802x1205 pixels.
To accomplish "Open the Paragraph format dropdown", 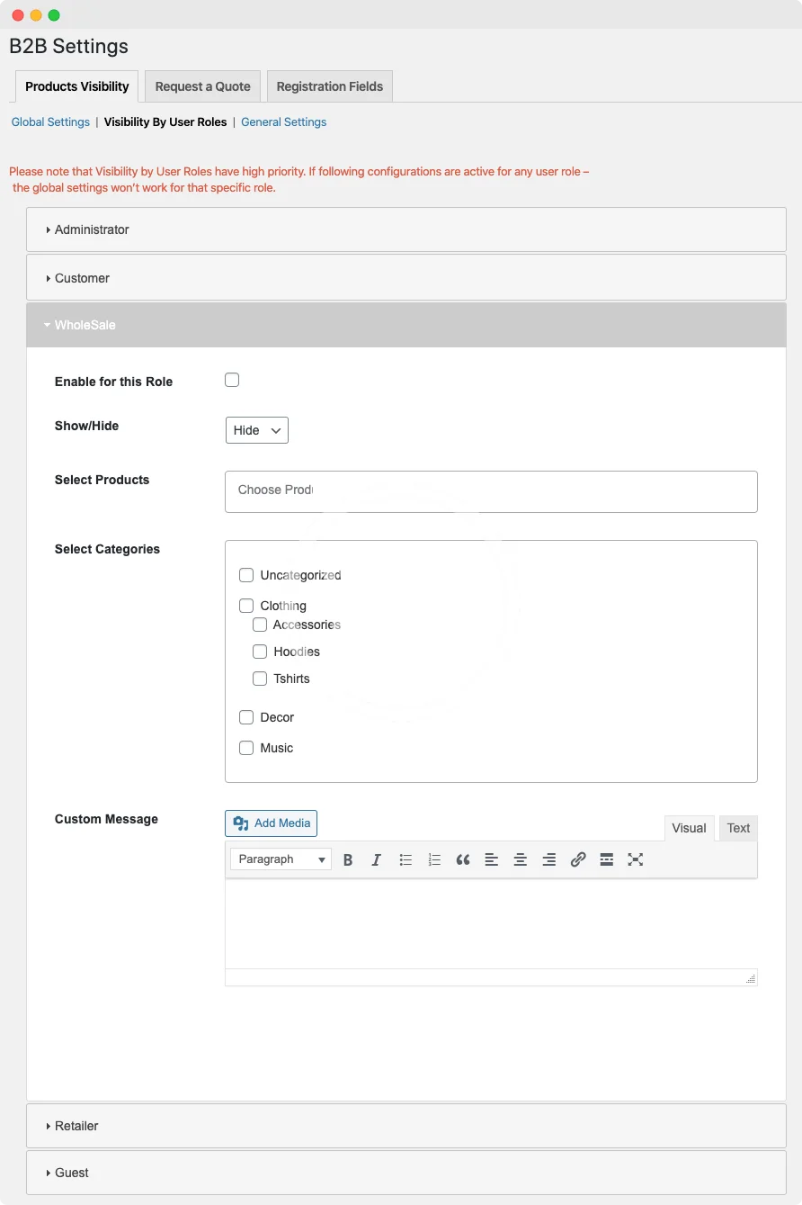I will tap(281, 859).
